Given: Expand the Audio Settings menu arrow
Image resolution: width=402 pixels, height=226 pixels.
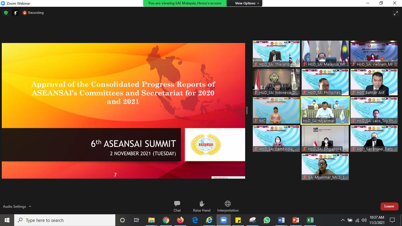Looking at the screenshot, I should 30,207.
